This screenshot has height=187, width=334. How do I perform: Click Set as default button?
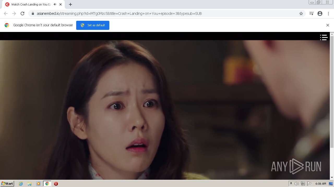tap(93, 25)
